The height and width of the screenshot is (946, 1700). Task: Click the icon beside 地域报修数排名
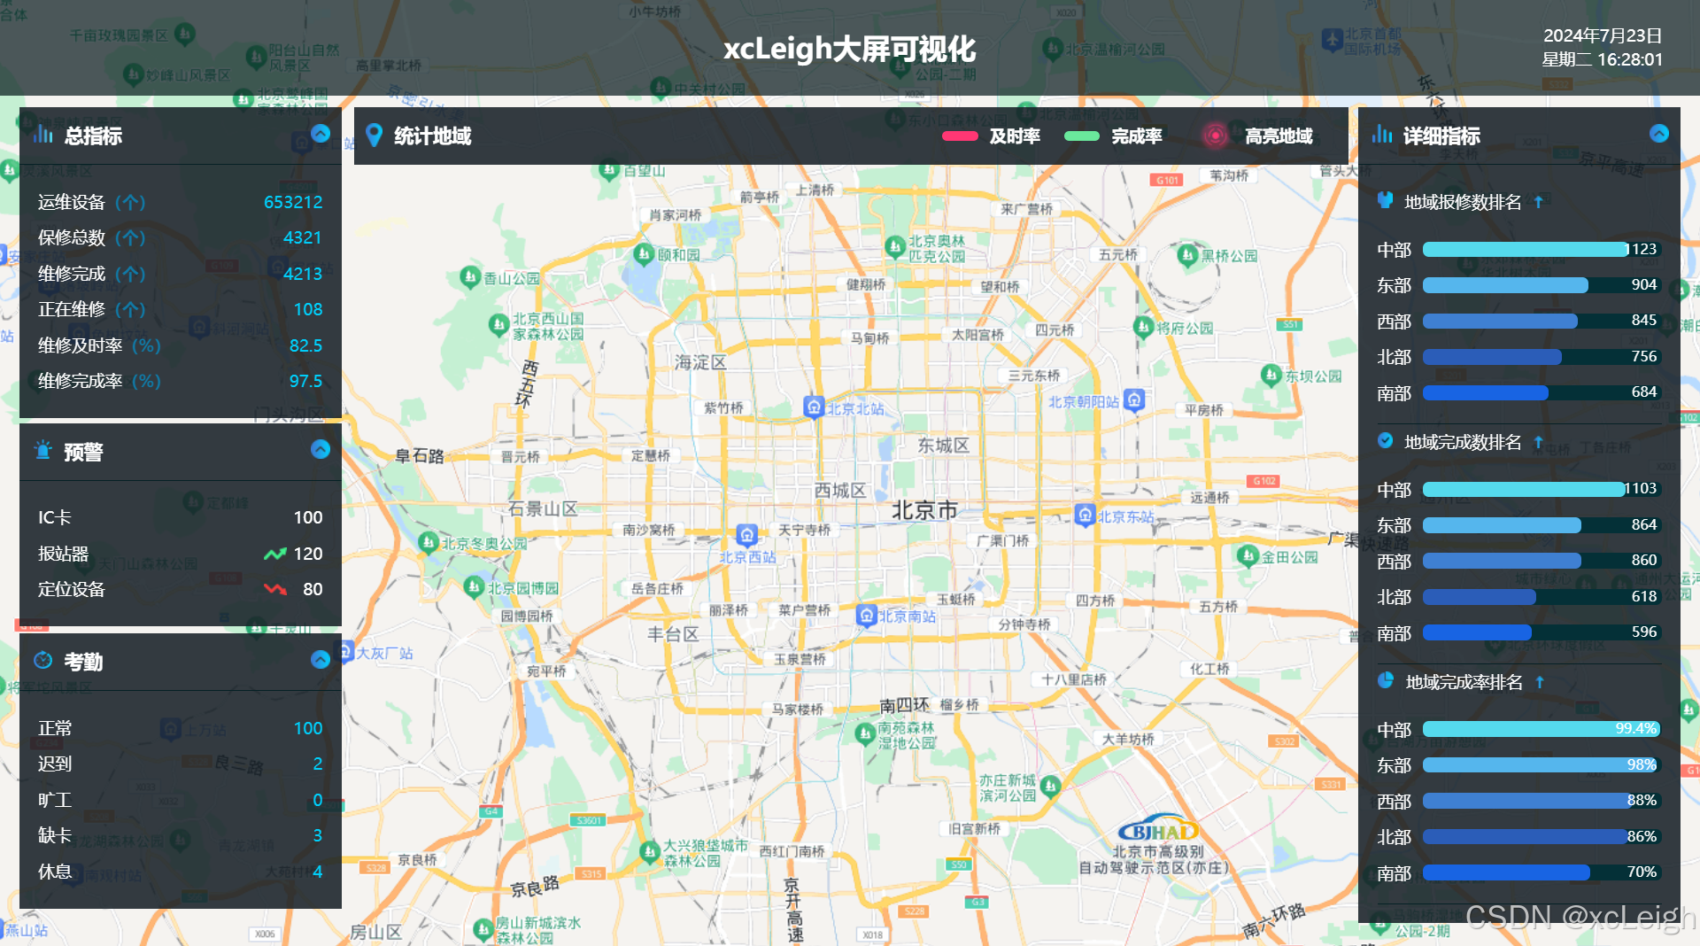point(1386,201)
